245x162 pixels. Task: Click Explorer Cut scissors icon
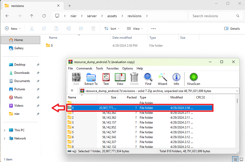point(32,28)
